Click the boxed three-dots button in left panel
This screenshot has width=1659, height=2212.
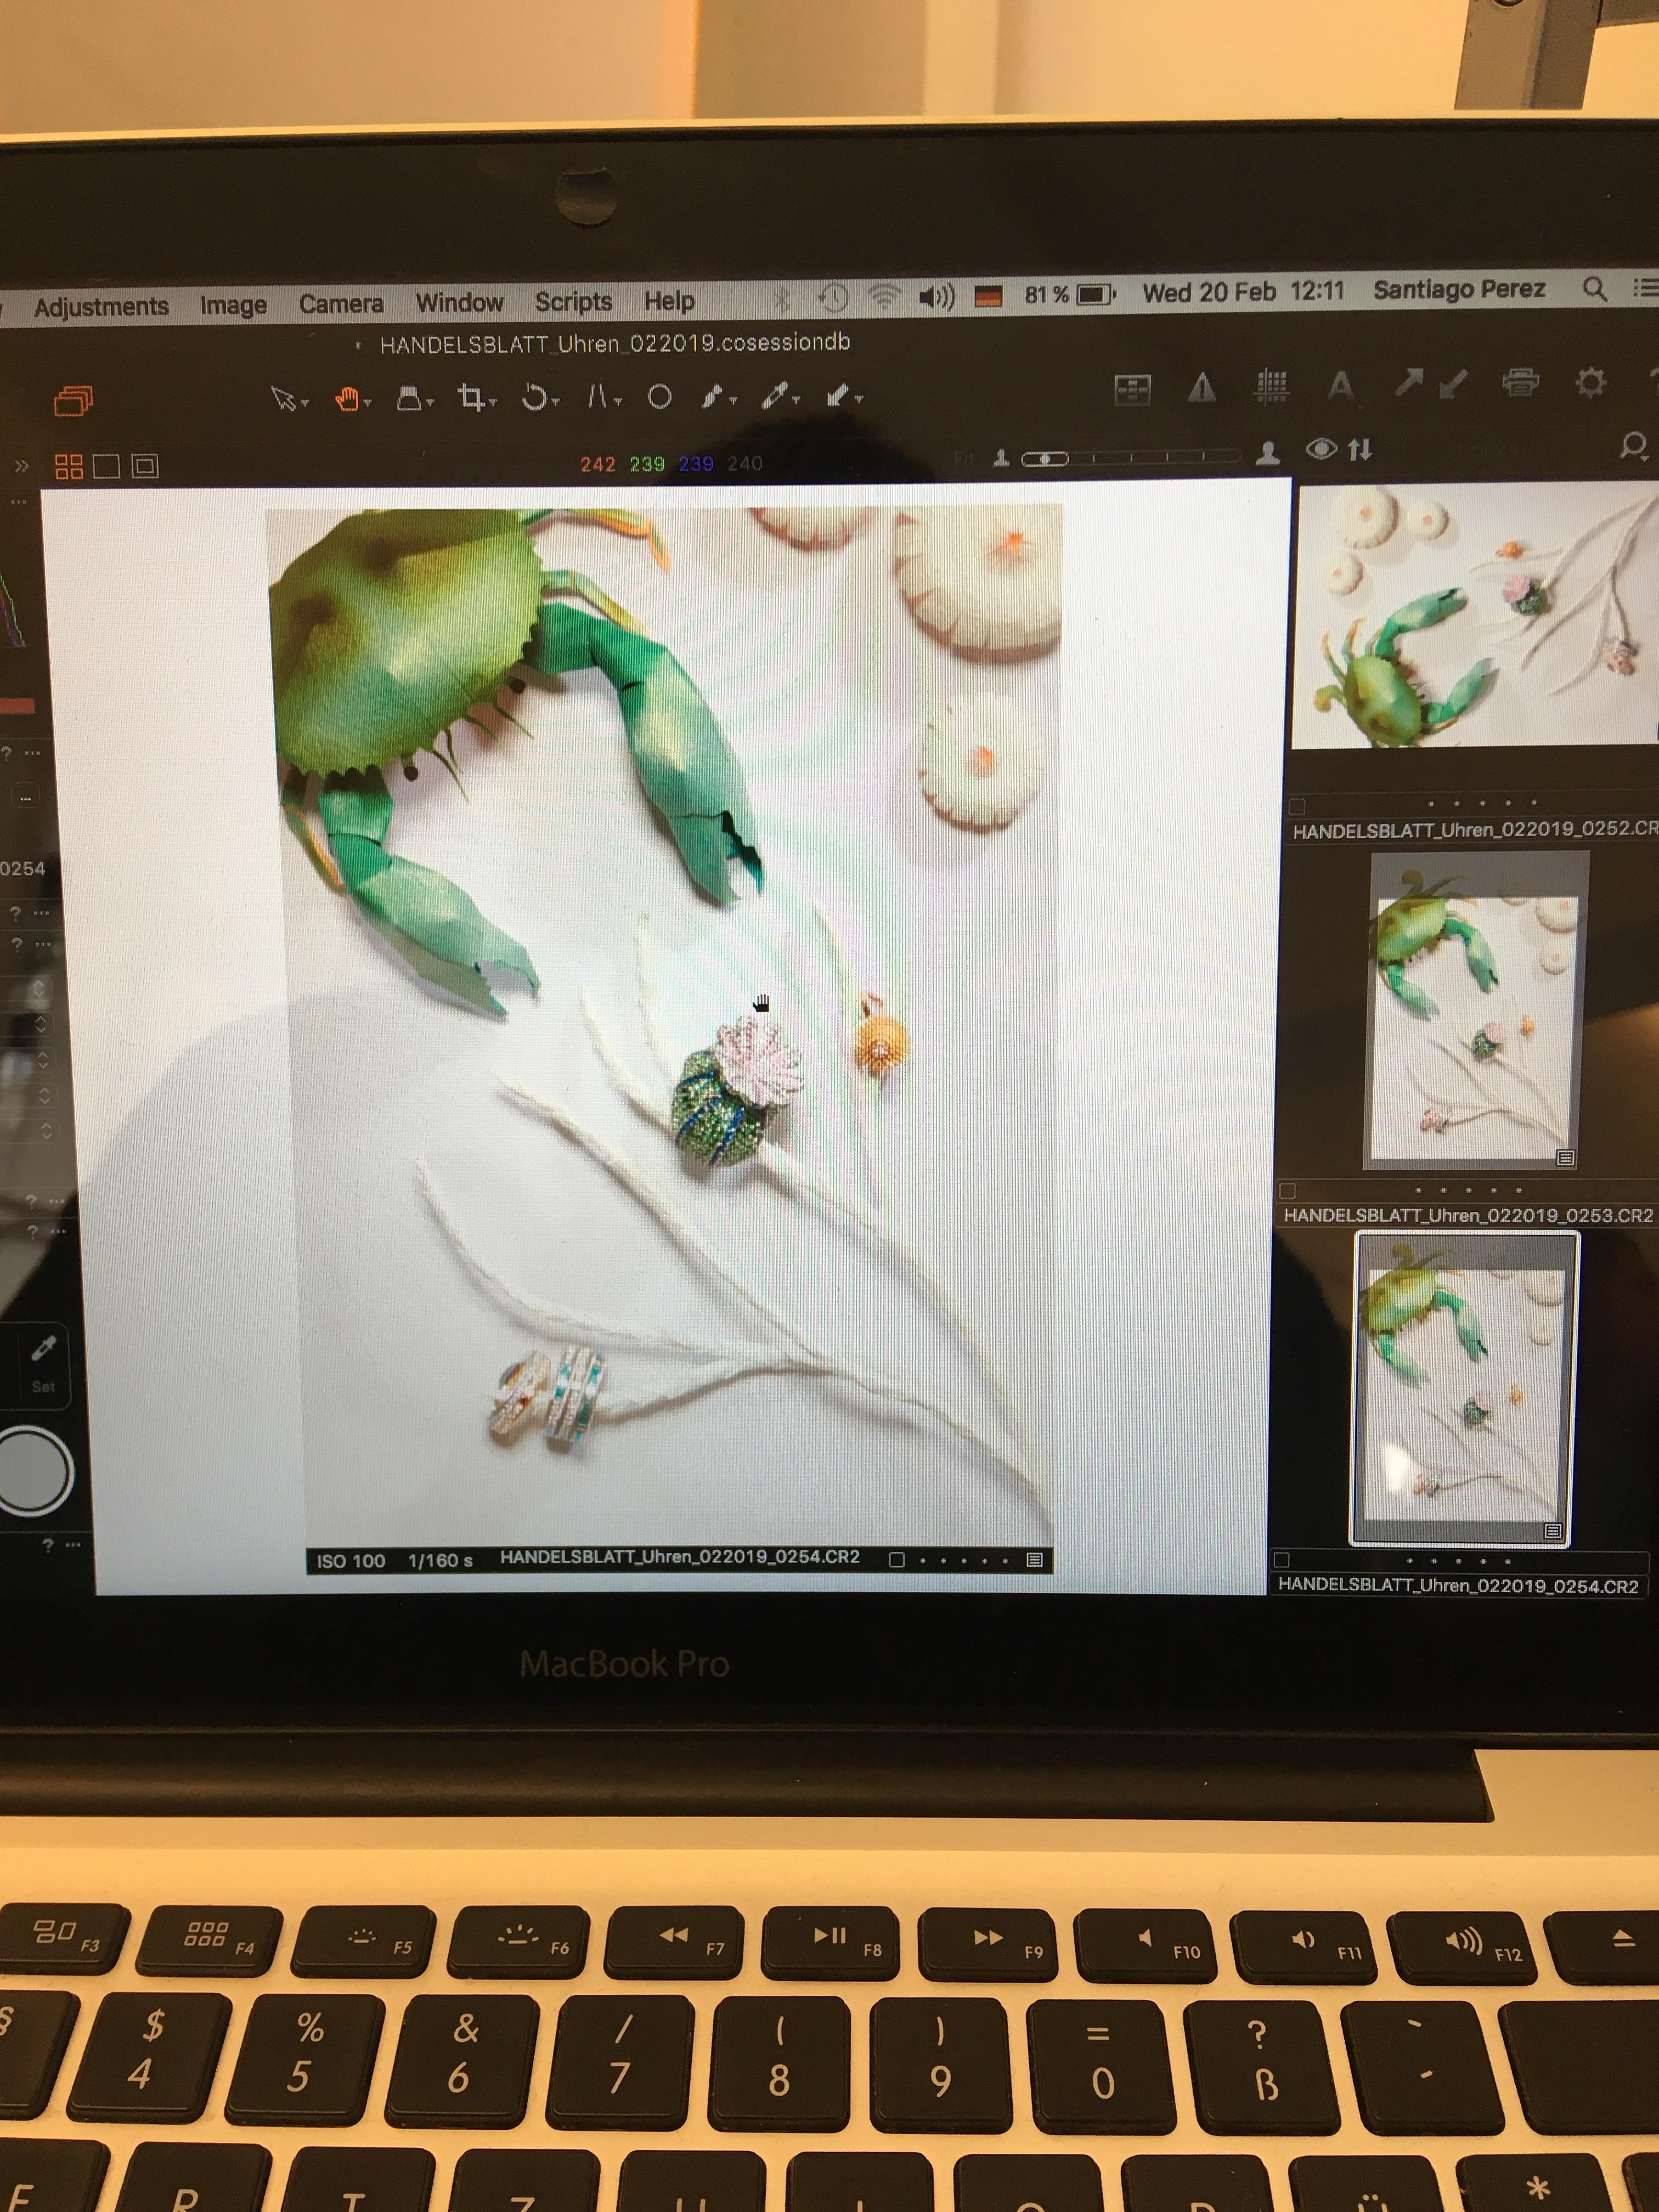(x=25, y=797)
